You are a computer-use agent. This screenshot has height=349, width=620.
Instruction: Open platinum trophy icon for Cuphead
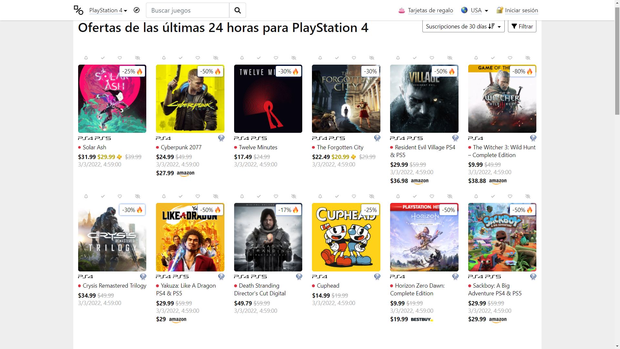tap(377, 277)
